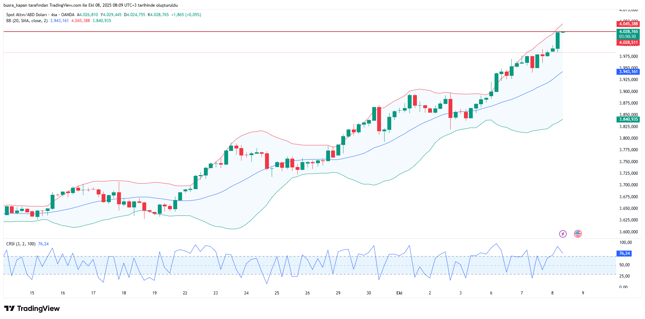
Task: Select date 22 on the time axis
Action: click(x=185, y=293)
